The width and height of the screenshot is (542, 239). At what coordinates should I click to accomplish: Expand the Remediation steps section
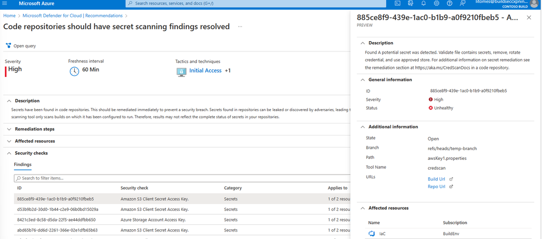[x=9, y=129]
